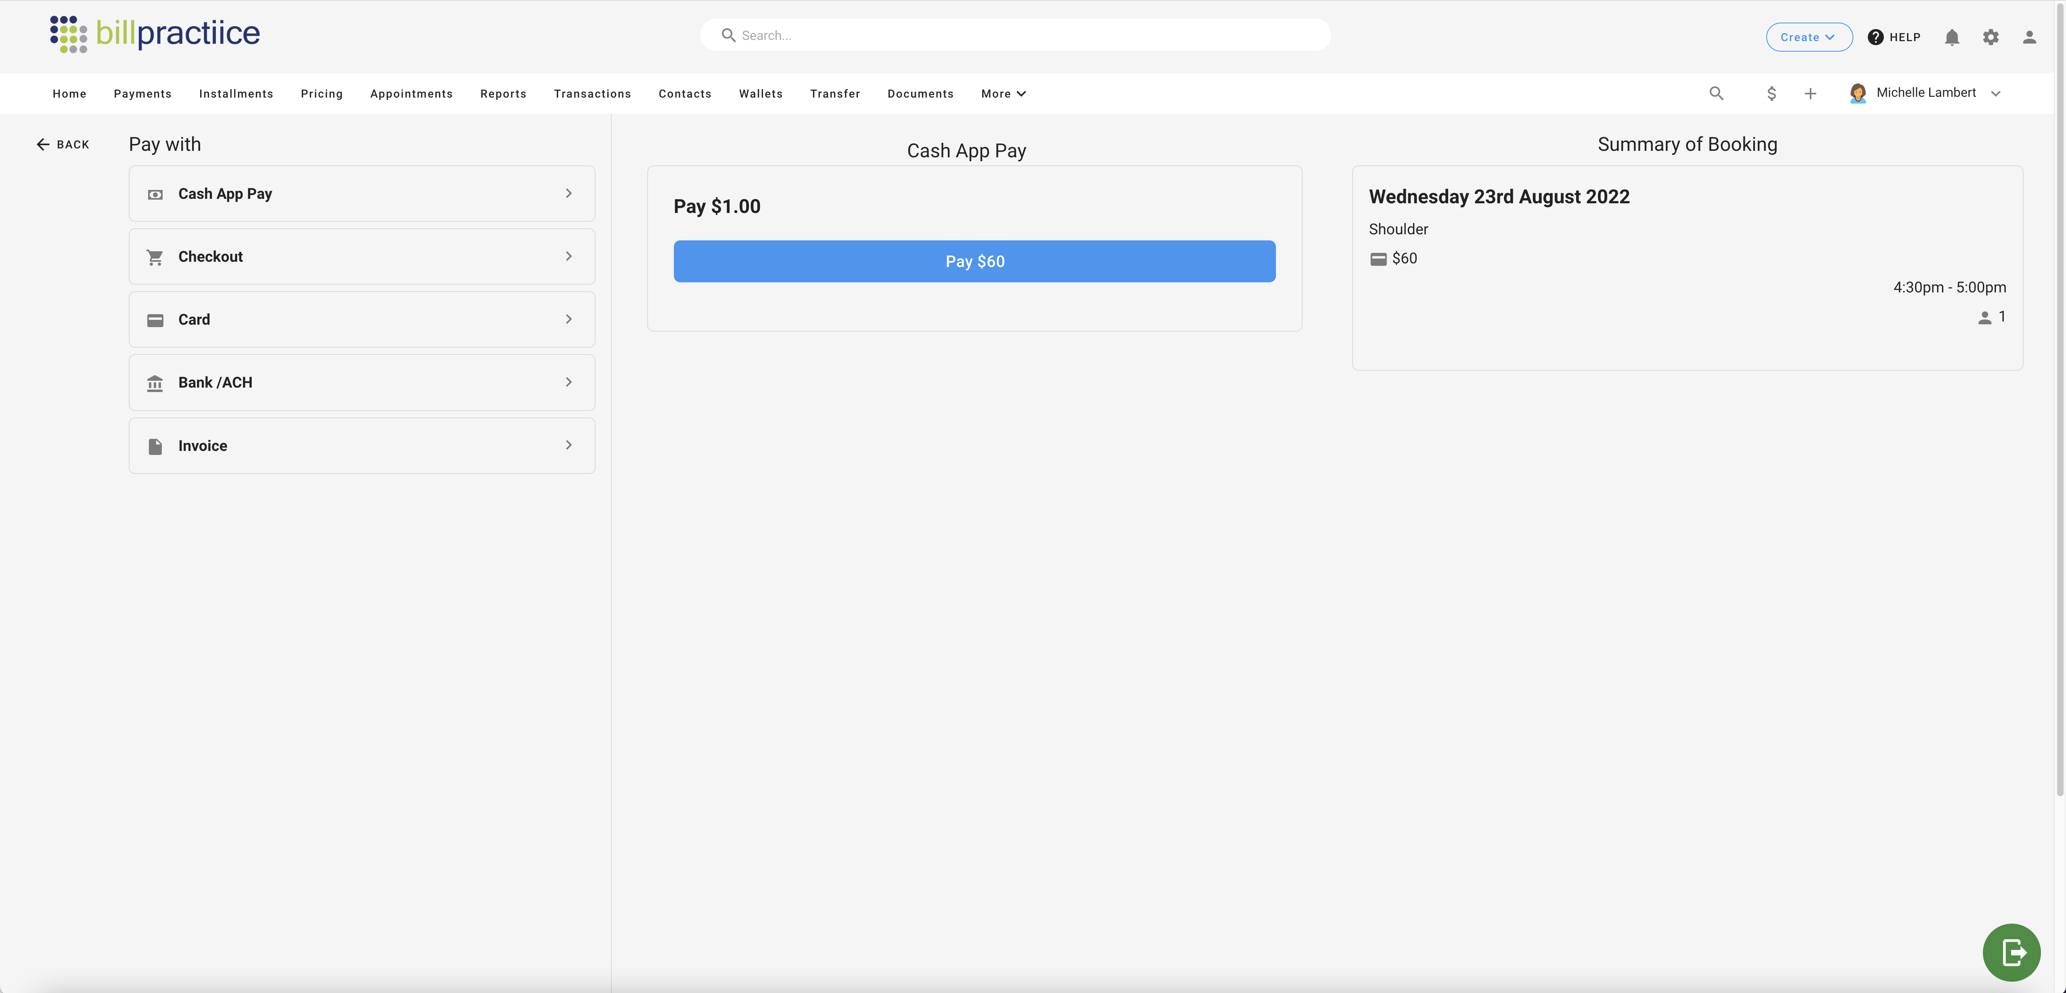Open the Appointments menu item
This screenshot has height=993, width=2066.
click(412, 94)
